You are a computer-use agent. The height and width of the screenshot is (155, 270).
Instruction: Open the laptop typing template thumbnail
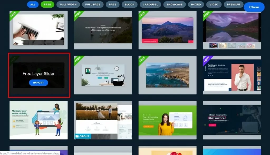[x=38, y=29]
